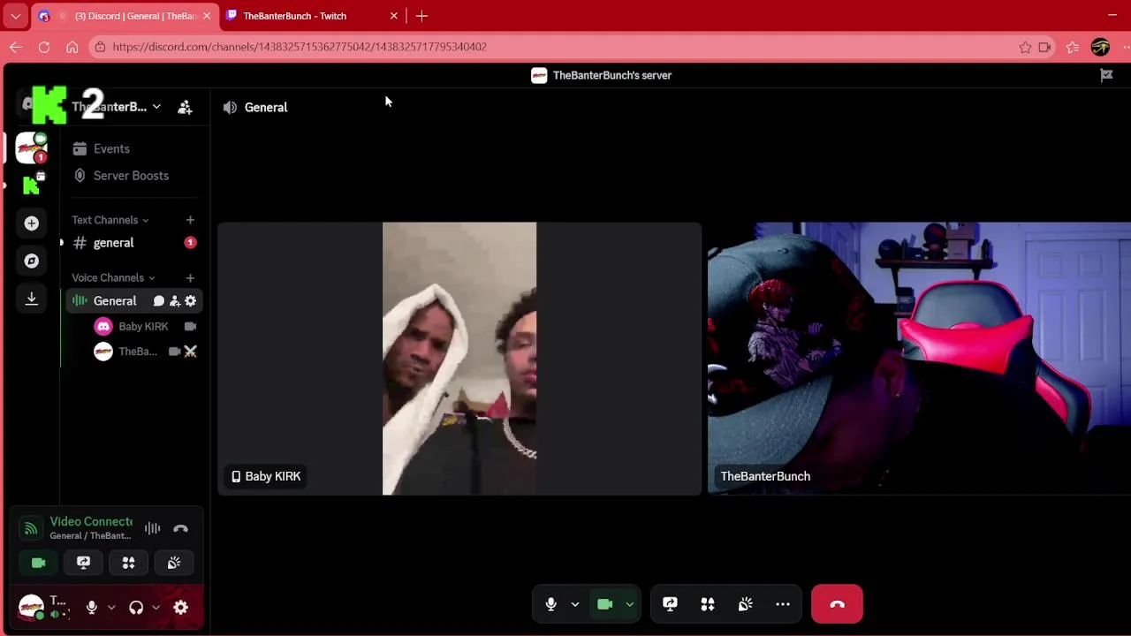Viewport: 1131px width, 636px height.
Task: Select TheBanterBunch server icon in the server list
Action: coord(32,148)
